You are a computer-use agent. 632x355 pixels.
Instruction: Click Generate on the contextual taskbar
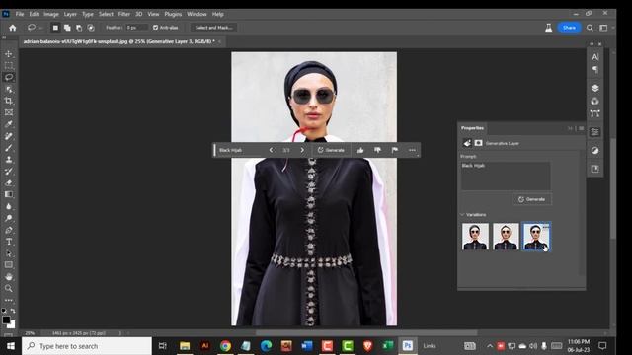tap(331, 150)
